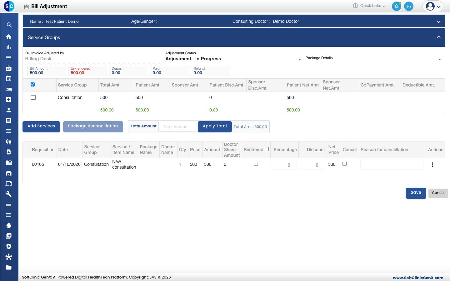Switch language with the en button
This screenshot has width=450, height=281.
tap(409, 6)
